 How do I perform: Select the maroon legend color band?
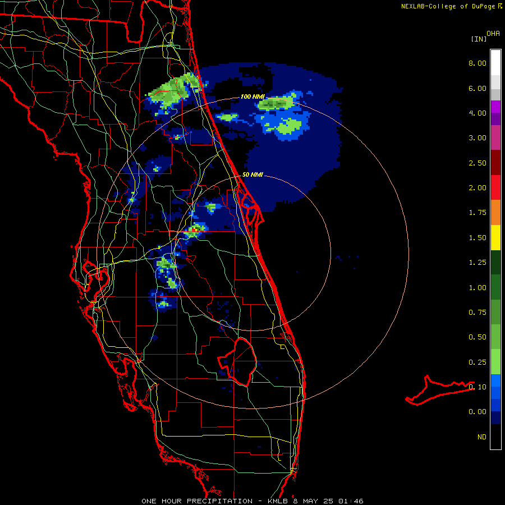tap(495, 163)
